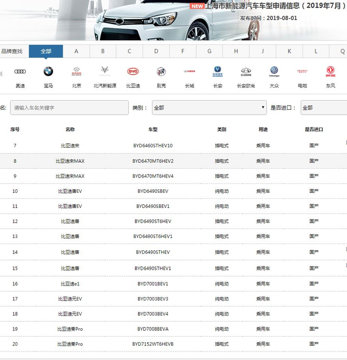Select model BYD6490ST6HEV1
Screen dimensions: 347x360
coord(153,236)
